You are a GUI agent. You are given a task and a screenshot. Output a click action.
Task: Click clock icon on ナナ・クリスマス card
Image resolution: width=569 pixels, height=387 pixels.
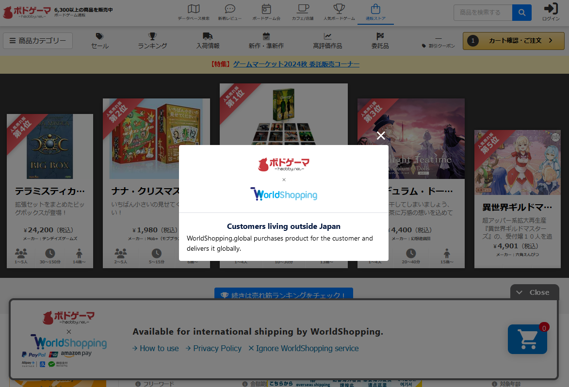click(x=156, y=253)
